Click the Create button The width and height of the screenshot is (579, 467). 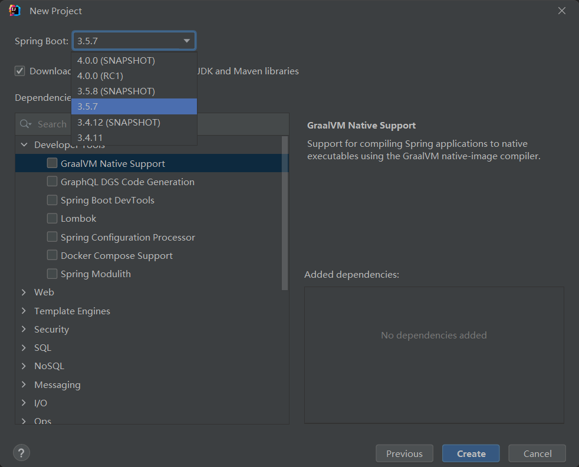pos(471,453)
